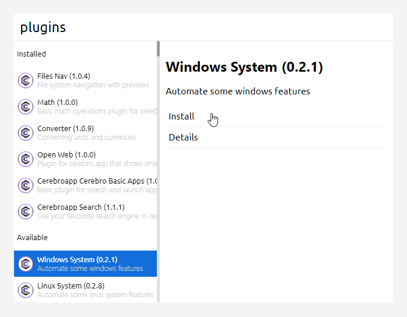Image resolution: width=407 pixels, height=317 pixels.
Task: Select Math (1.0.0) title text
Action: tap(57, 103)
